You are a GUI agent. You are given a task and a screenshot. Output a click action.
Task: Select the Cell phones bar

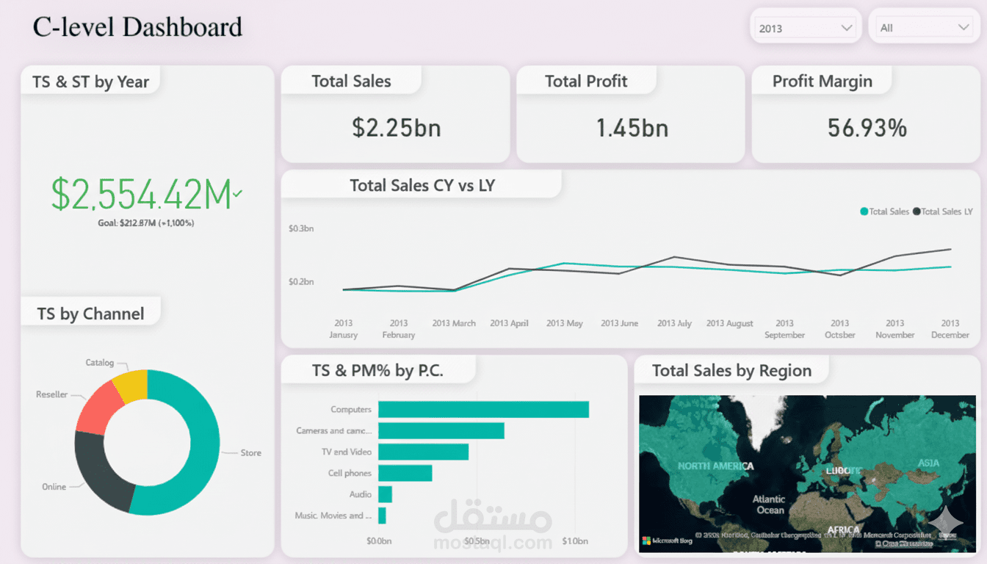pyautogui.click(x=405, y=473)
